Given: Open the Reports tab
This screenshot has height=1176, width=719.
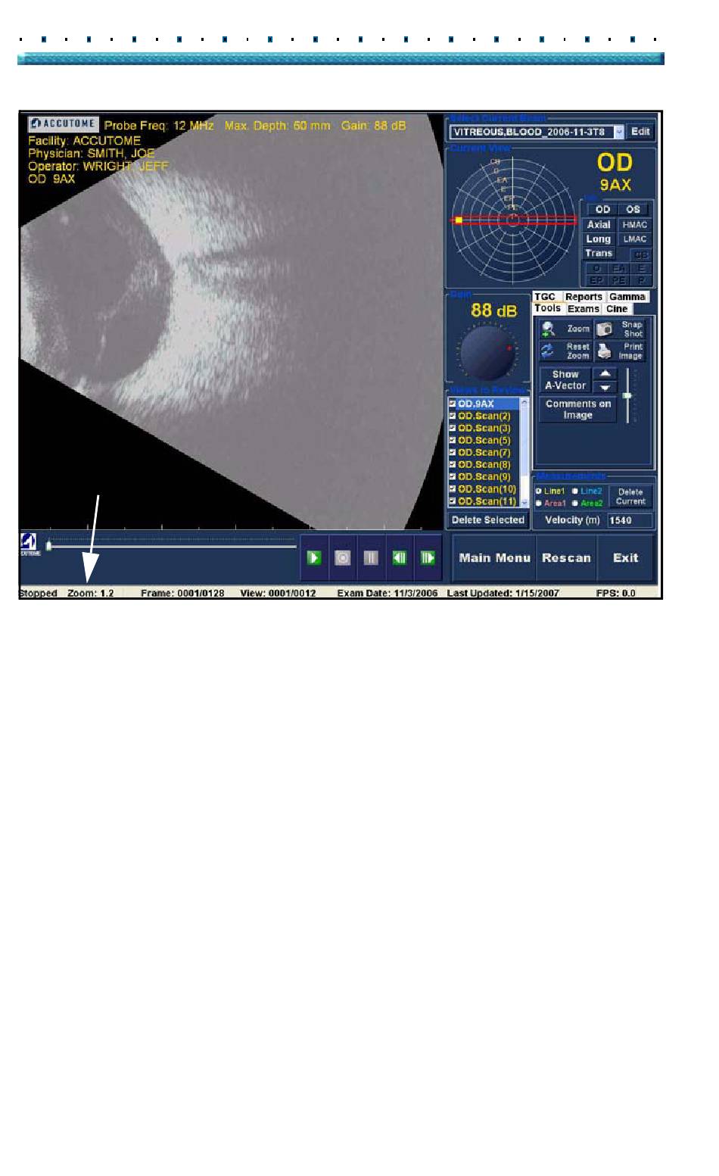Looking at the screenshot, I should click(584, 297).
